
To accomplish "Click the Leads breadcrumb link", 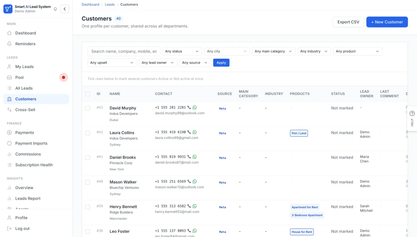I will 110,5.
